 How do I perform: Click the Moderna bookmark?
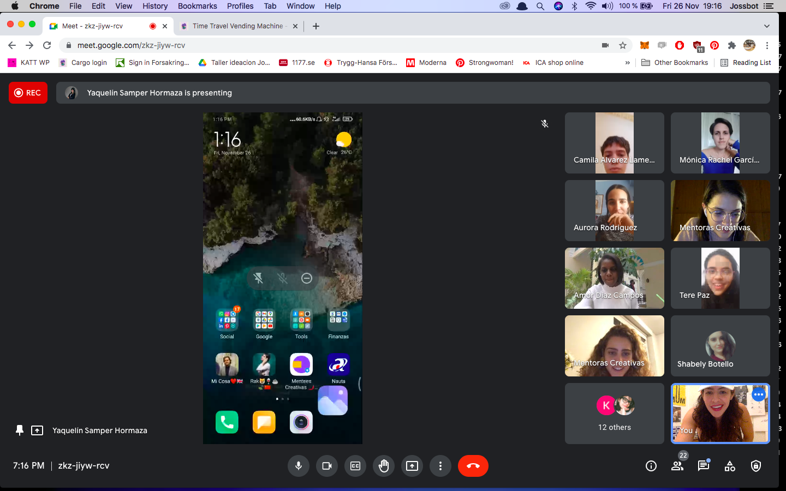(426, 63)
